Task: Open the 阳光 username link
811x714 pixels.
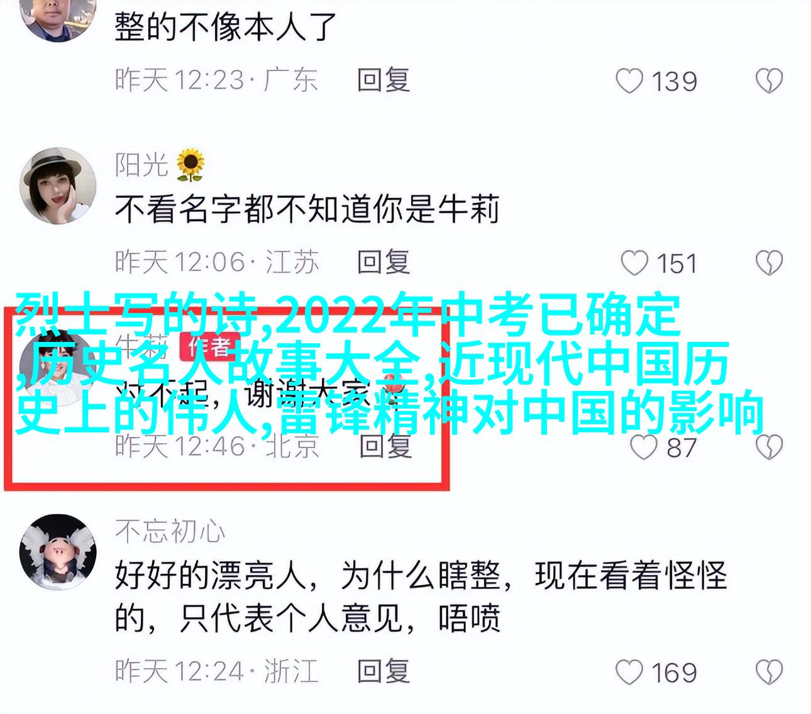Action: click(141, 165)
